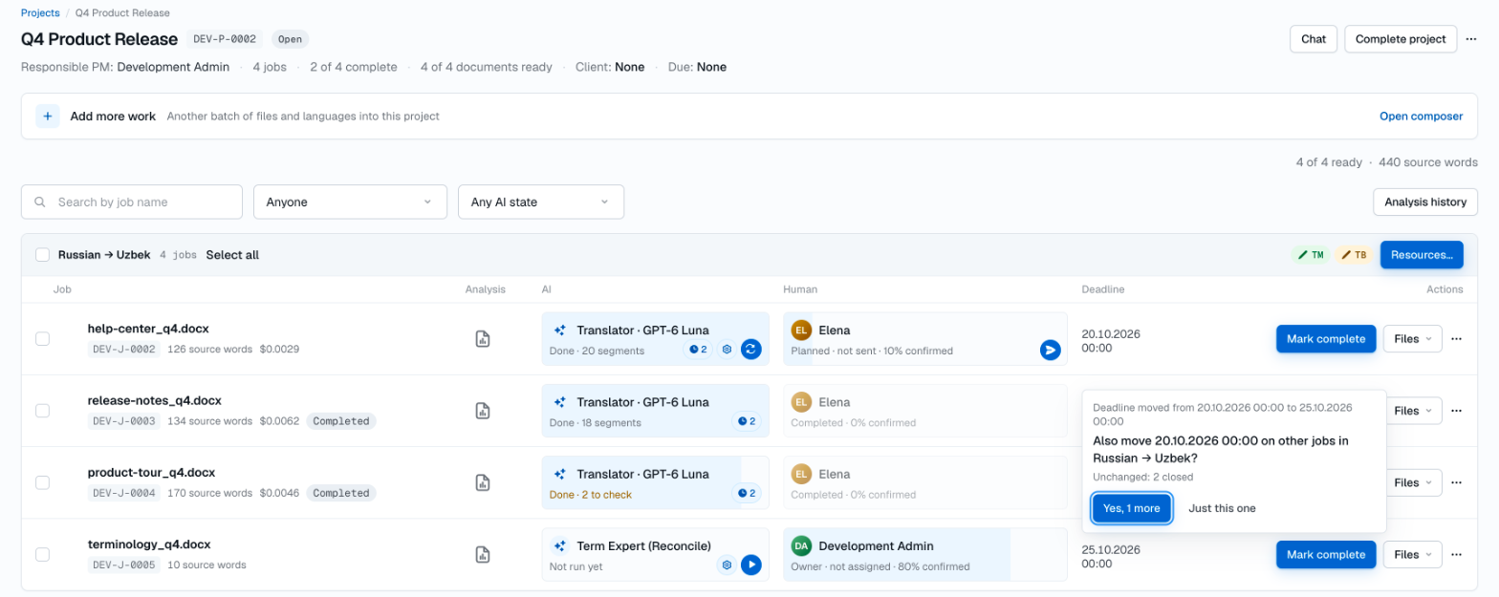Click the rerun AI refresh icon on help-center_q4.docx
The image size is (1499, 597).
coord(750,350)
